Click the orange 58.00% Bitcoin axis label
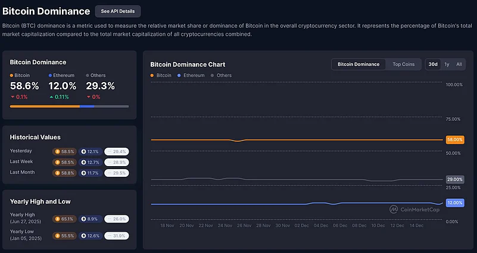 point(455,139)
